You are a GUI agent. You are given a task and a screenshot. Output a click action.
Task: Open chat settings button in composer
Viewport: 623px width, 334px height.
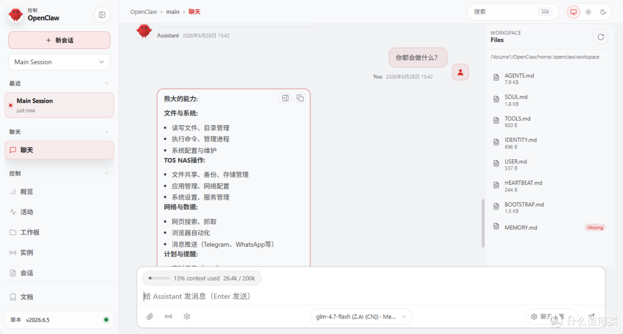(x=551, y=317)
